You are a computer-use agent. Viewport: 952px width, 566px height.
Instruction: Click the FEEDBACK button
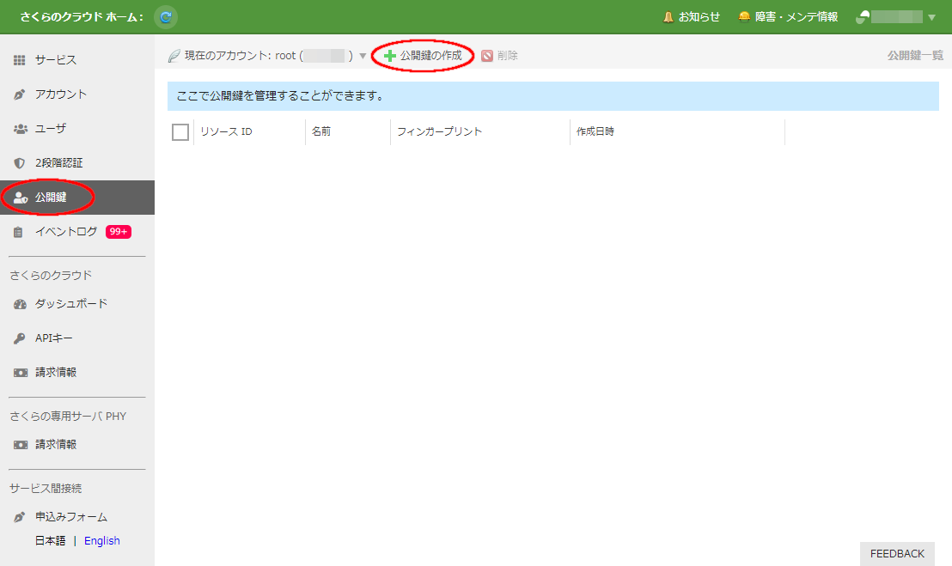click(897, 553)
